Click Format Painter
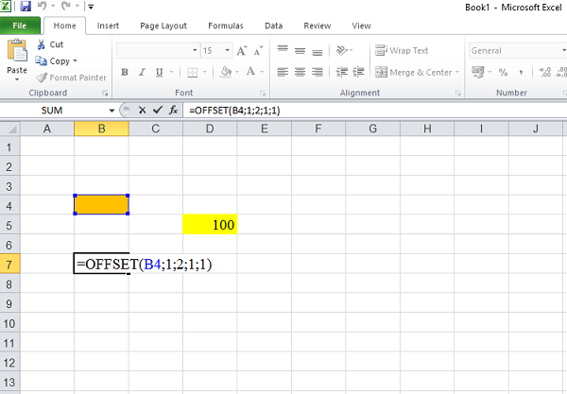Screen dimensions: 567x394 pos(71,77)
